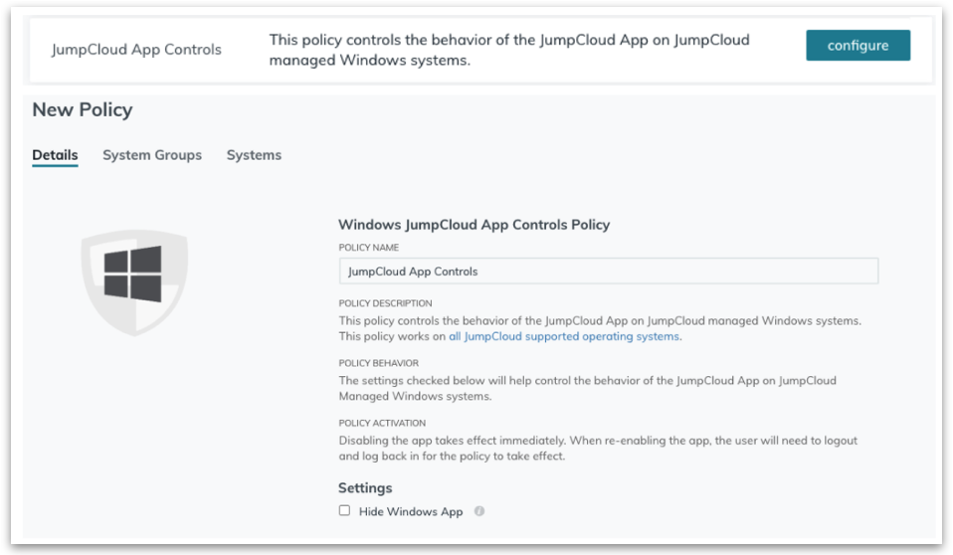The height and width of the screenshot is (555, 953).
Task: Switch to the System Groups tab
Action: click(152, 155)
